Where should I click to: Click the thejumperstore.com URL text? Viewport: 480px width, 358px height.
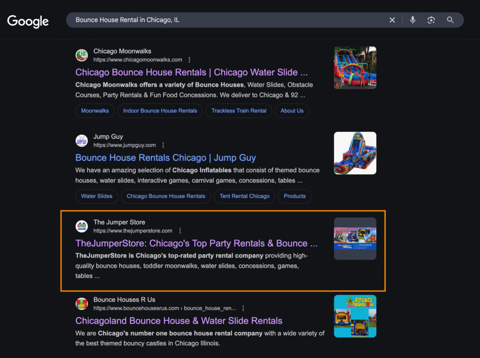tap(133, 231)
